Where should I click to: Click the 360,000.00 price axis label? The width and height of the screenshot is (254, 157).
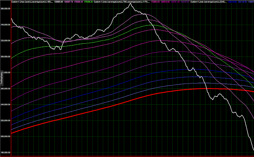click(x=6, y=9)
